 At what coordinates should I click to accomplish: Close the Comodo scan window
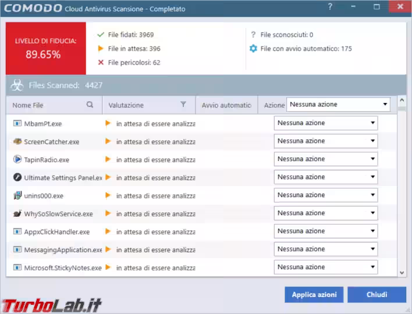pyautogui.click(x=400, y=6)
